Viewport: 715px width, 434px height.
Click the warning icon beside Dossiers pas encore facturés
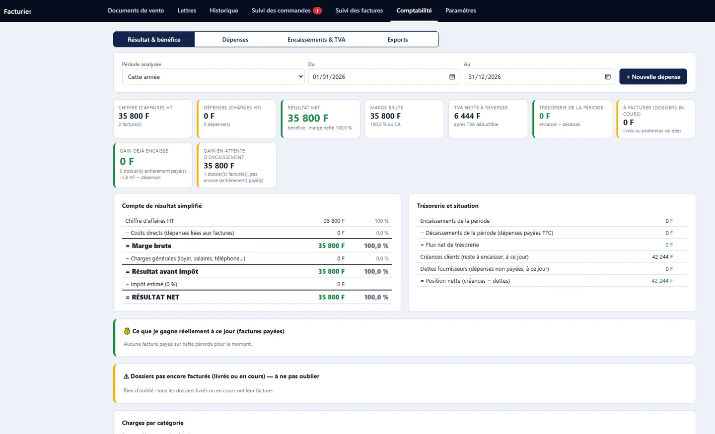click(x=126, y=376)
